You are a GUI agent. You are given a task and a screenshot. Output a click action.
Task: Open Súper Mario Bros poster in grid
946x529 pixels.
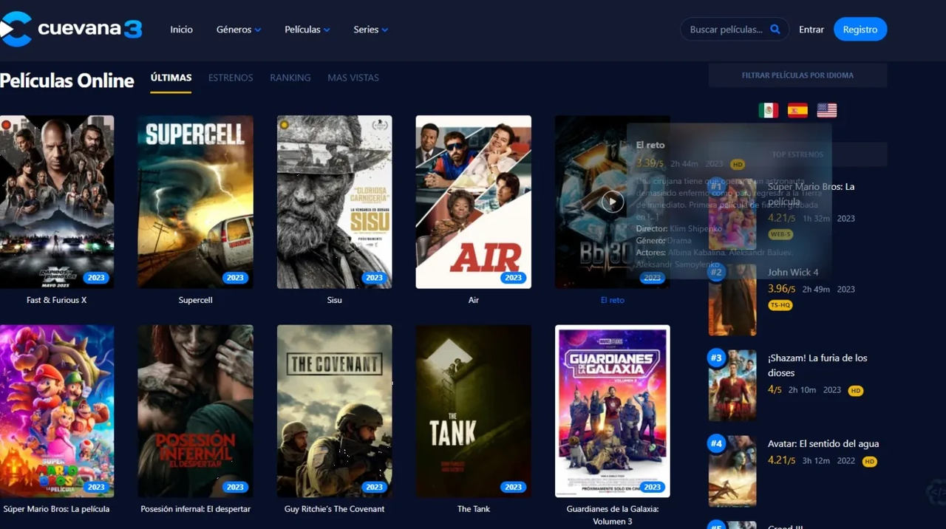[x=57, y=411]
